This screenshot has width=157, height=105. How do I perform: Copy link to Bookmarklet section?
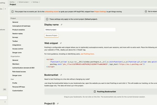[x=61, y=75]
